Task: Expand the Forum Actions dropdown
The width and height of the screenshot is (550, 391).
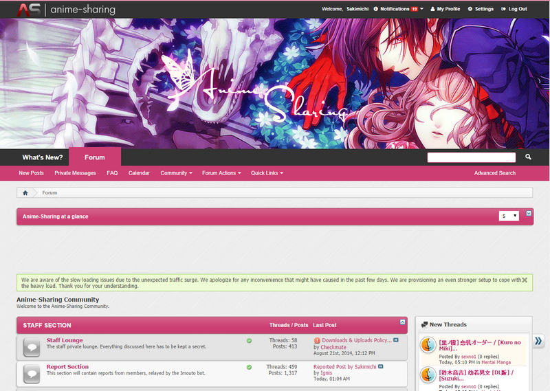Action: [221, 173]
